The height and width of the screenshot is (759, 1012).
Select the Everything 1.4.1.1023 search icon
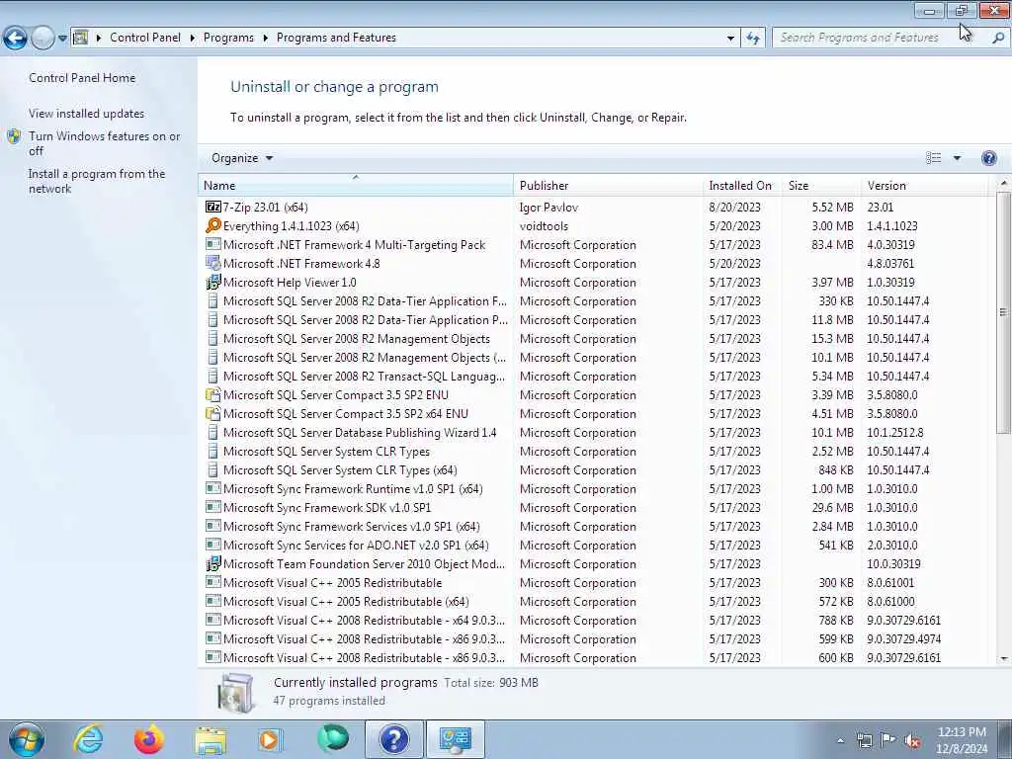pyautogui.click(x=213, y=226)
